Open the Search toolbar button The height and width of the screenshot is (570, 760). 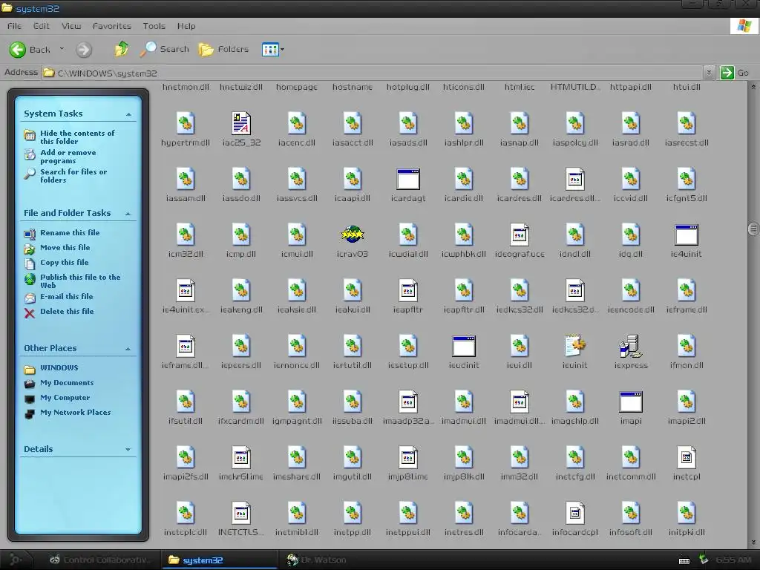tap(165, 49)
